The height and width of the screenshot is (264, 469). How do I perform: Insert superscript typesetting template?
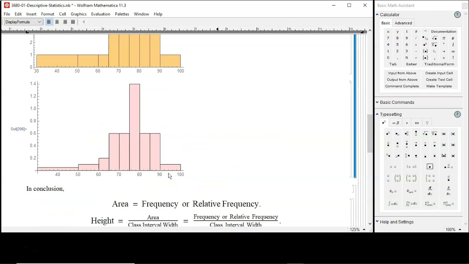coord(388,134)
